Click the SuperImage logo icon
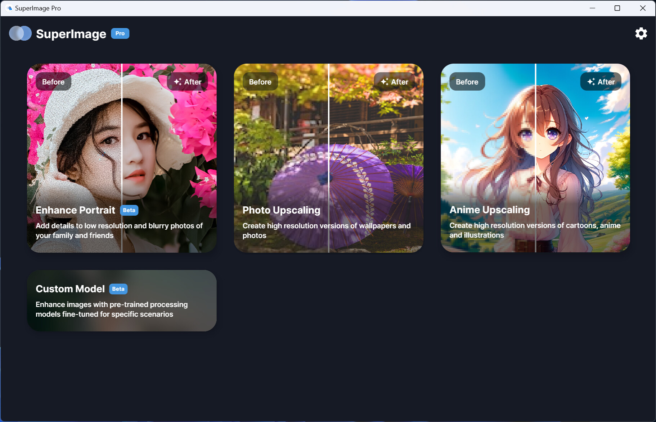 [x=20, y=33]
